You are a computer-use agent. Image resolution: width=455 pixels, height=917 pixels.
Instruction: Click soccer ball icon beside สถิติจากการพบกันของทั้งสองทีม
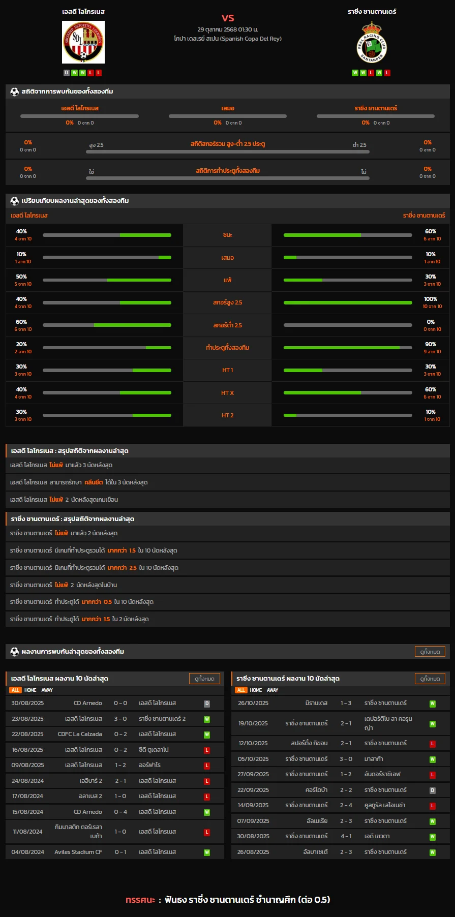(14, 92)
